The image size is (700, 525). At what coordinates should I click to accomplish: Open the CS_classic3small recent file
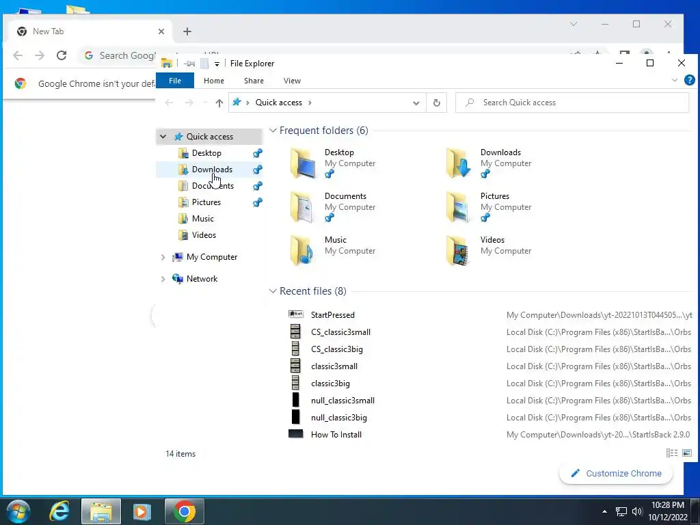(340, 332)
